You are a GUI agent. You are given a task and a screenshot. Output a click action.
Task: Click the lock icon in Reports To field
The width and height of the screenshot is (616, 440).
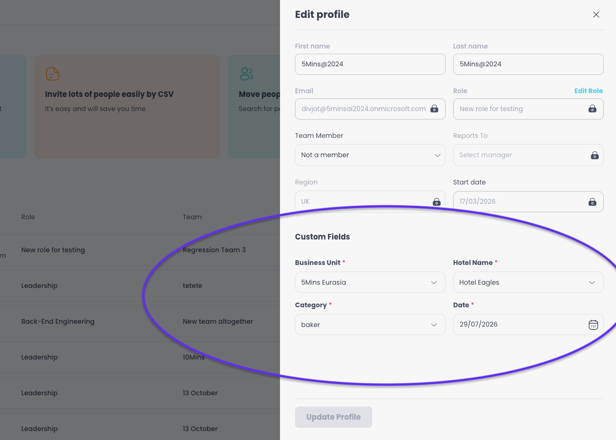coord(595,155)
